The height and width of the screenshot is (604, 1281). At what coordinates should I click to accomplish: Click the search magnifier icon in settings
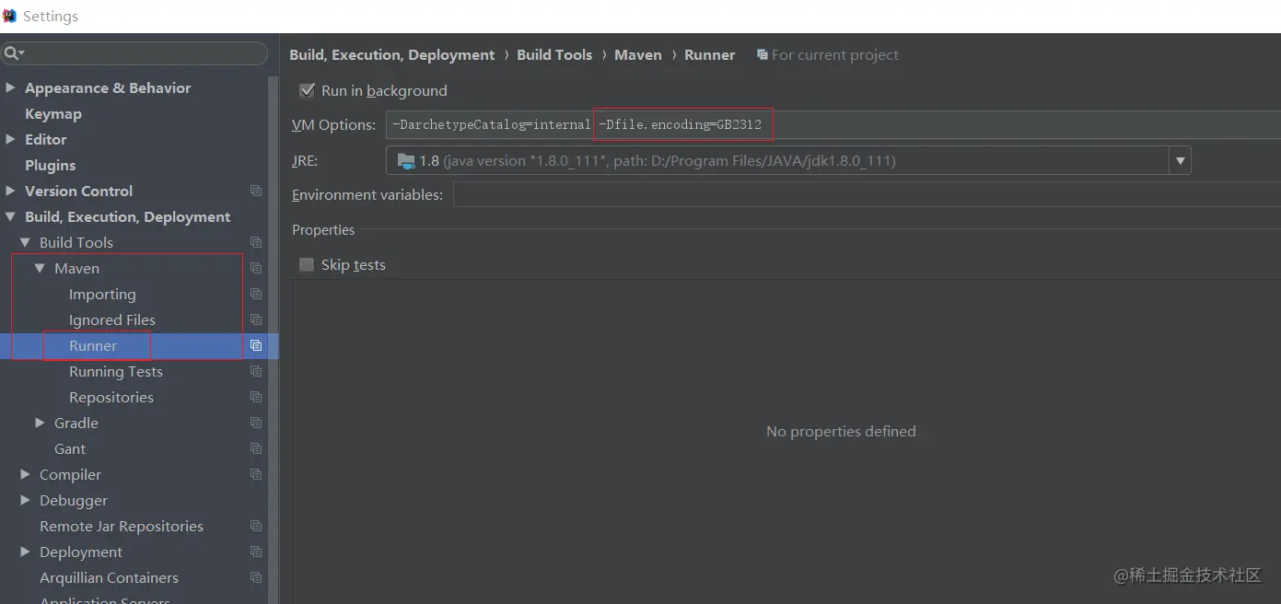(x=12, y=53)
